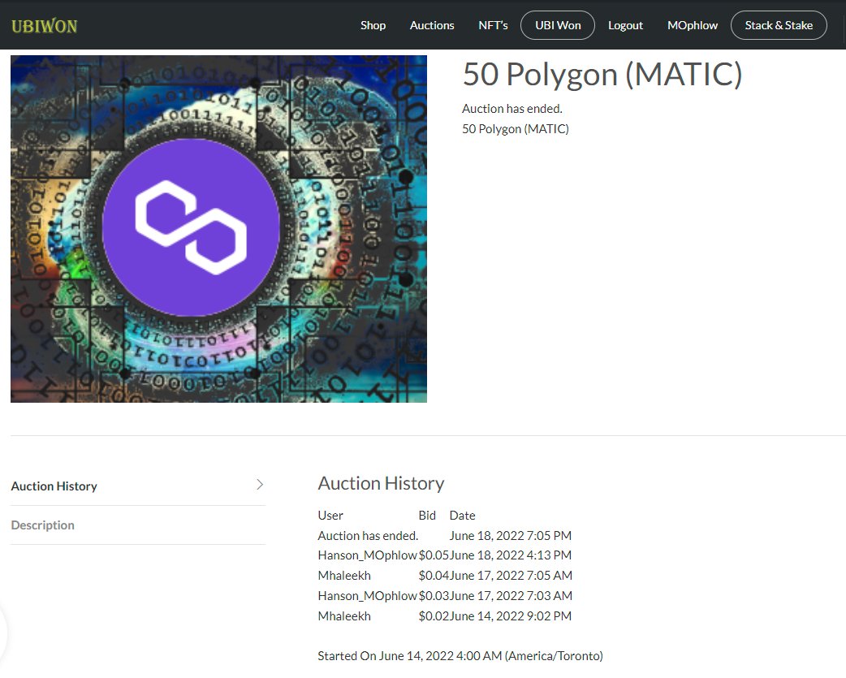Viewport: 846px width, 678px height.
Task: Click the date June 18, 2022 7:05 PM
Action: (x=511, y=536)
